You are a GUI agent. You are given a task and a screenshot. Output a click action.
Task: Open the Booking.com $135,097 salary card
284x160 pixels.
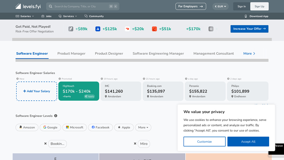(x=163, y=91)
